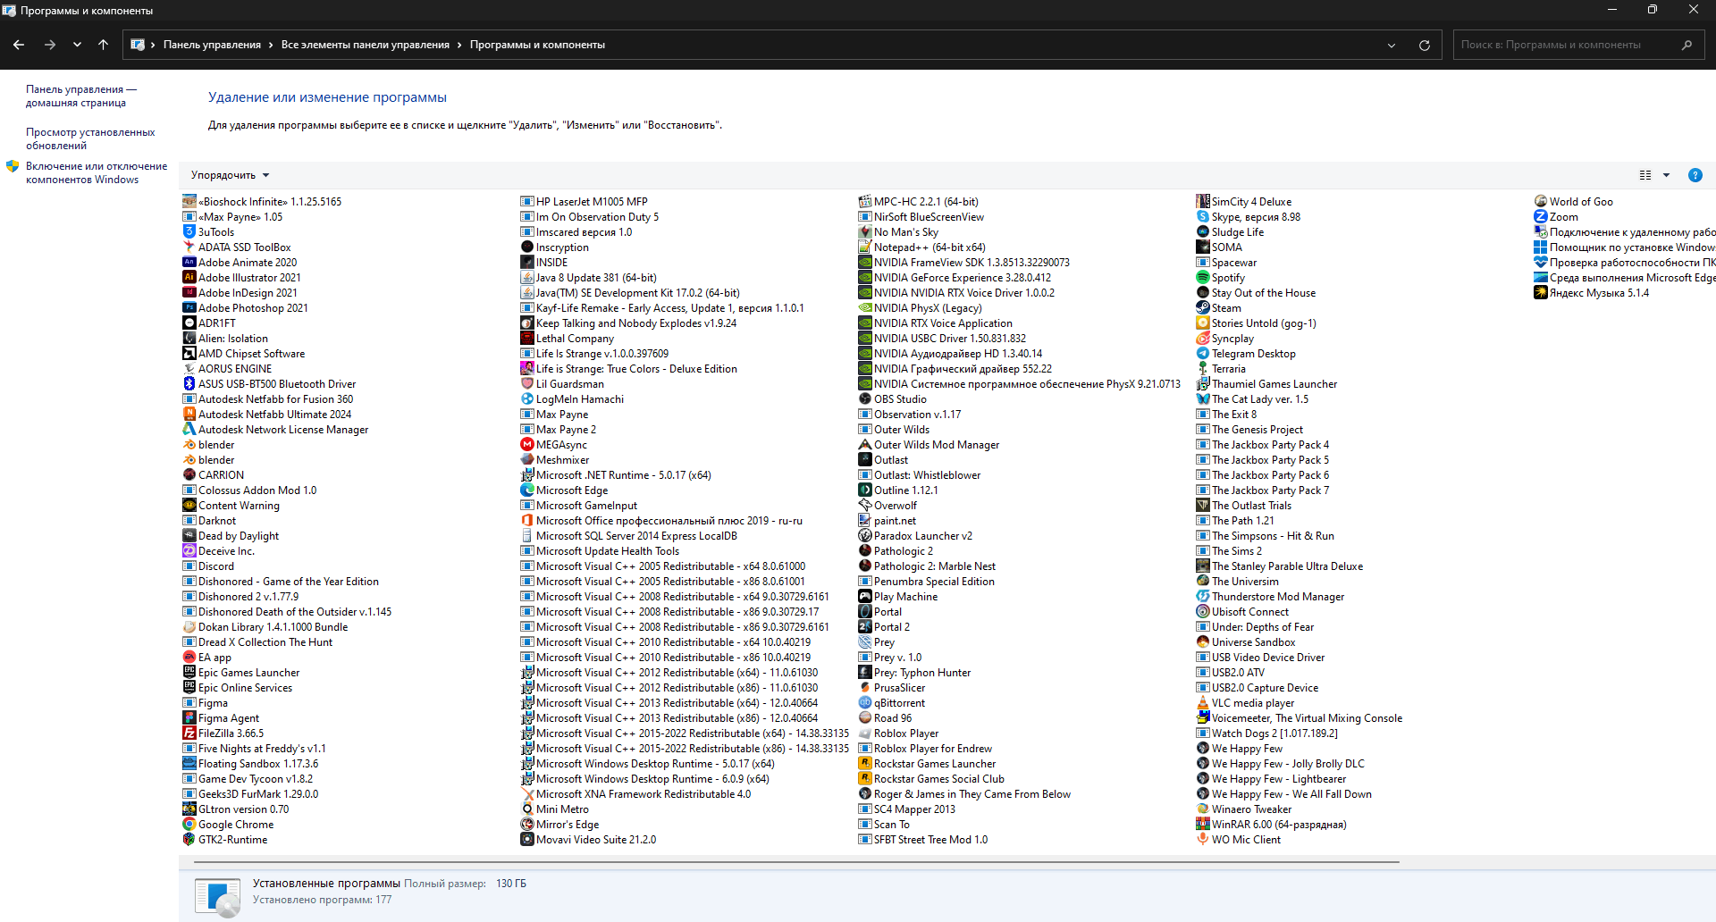Select Mini Metro entry
The height and width of the screenshot is (922, 1716).
click(x=555, y=809)
